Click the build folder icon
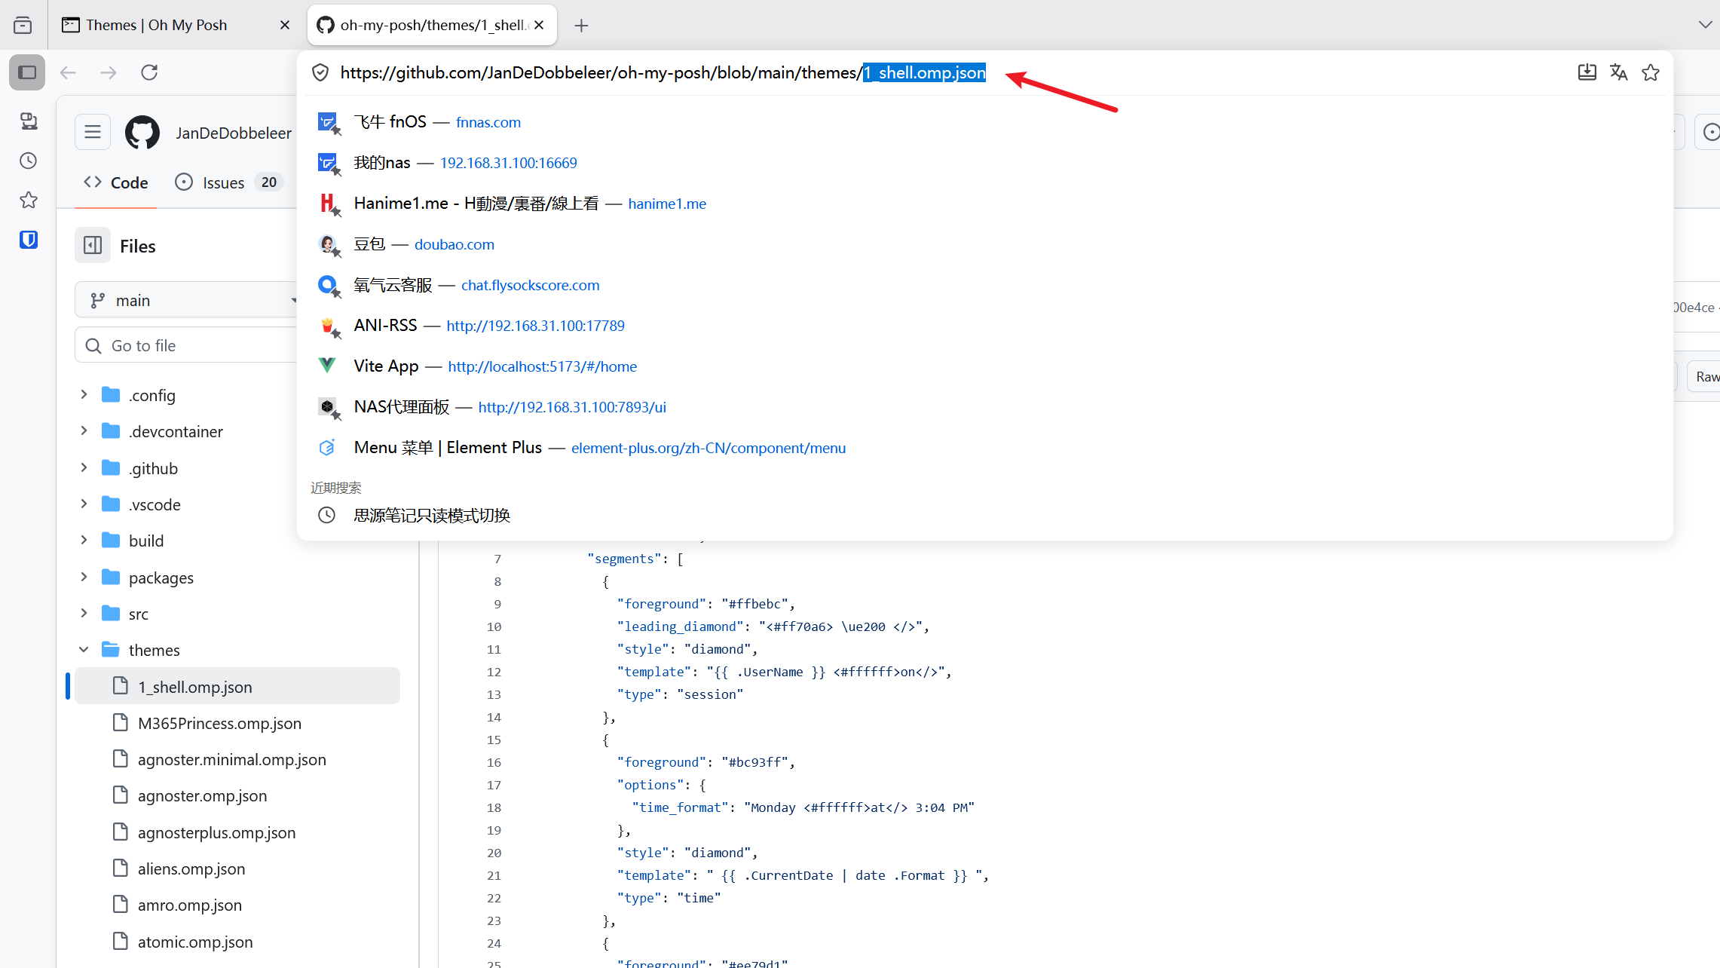 click(x=111, y=541)
